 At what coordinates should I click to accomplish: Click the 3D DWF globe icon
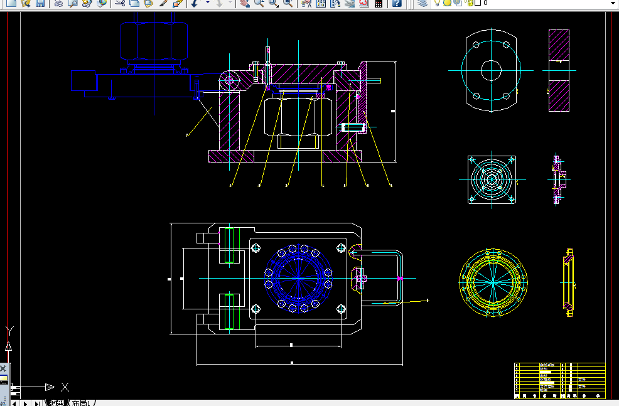(x=102, y=3)
